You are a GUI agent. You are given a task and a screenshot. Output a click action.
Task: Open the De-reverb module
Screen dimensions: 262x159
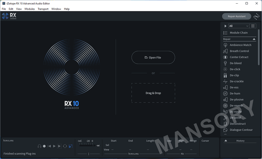(x=233, y=106)
